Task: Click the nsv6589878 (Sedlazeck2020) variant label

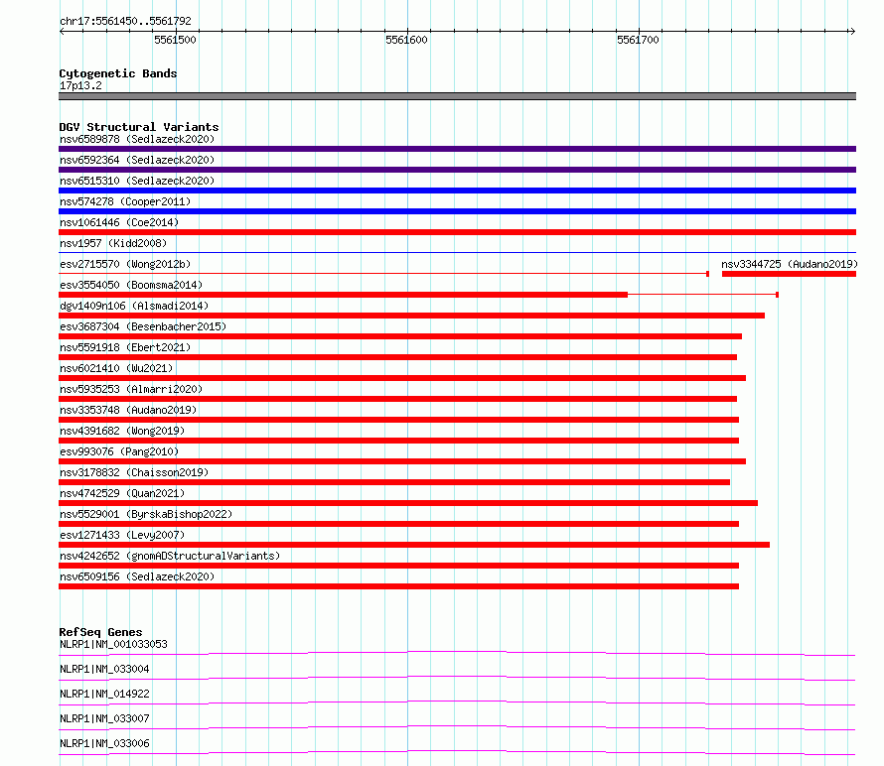Action: point(137,139)
